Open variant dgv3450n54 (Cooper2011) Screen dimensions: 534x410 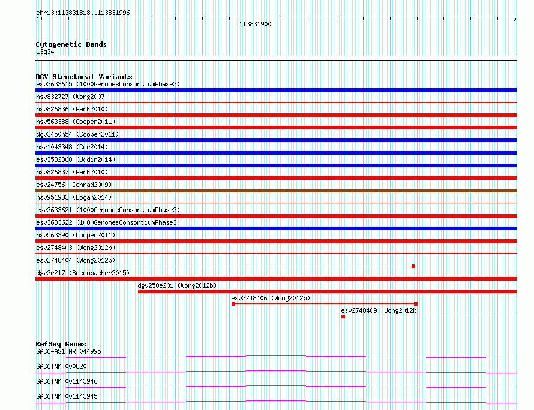click(x=77, y=134)
